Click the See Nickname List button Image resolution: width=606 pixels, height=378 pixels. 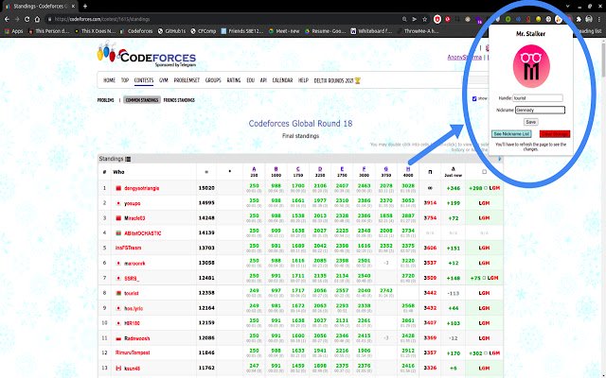[x=511, y=134]
